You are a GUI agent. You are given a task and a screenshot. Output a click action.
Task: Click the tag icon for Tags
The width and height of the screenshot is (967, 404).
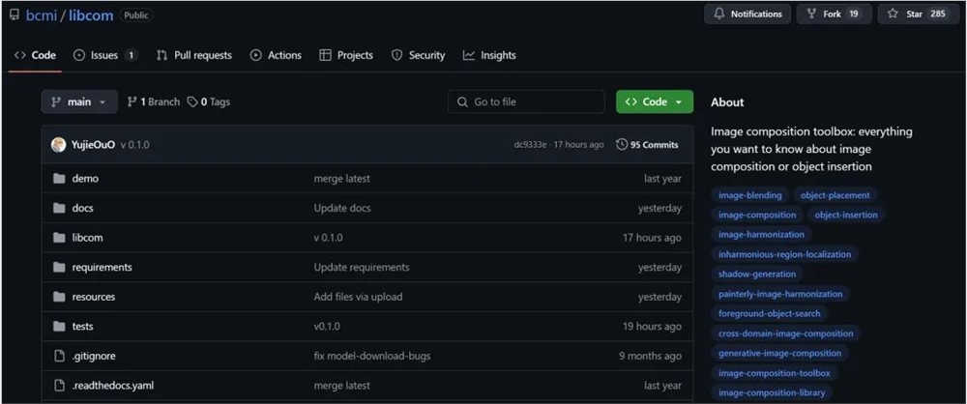193,102
